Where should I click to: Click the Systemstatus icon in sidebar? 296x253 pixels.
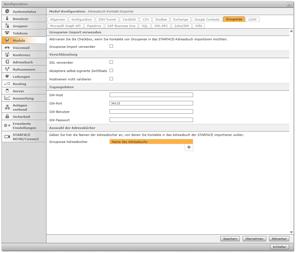coord(7,12)
